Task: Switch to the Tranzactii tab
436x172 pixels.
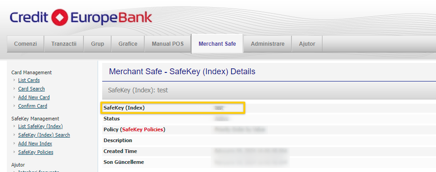Action: coord(64,44)
